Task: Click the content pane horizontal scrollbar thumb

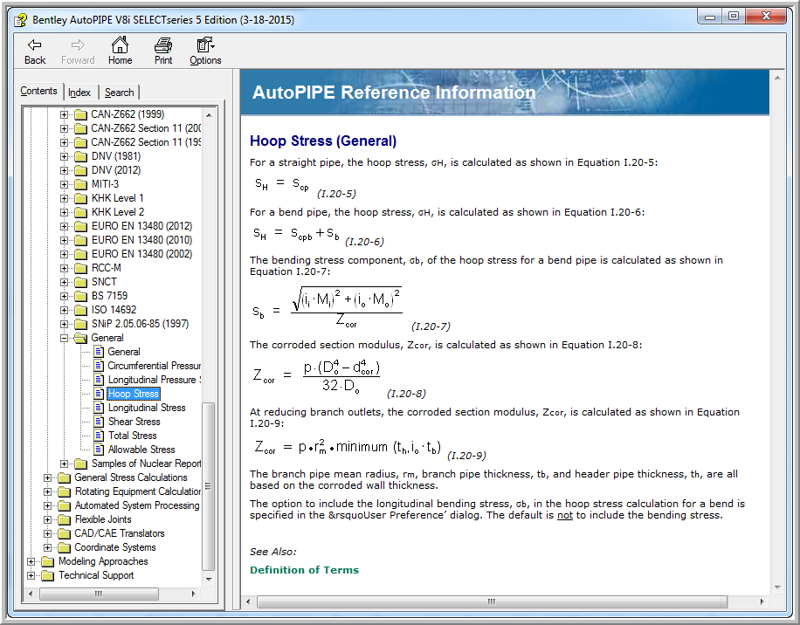Action: [x=492, y=601]
